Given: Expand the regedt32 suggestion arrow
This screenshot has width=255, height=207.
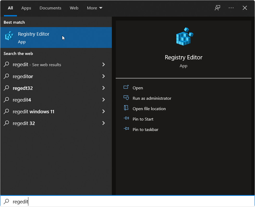Looking at the screenshot, I should [104, 88].
